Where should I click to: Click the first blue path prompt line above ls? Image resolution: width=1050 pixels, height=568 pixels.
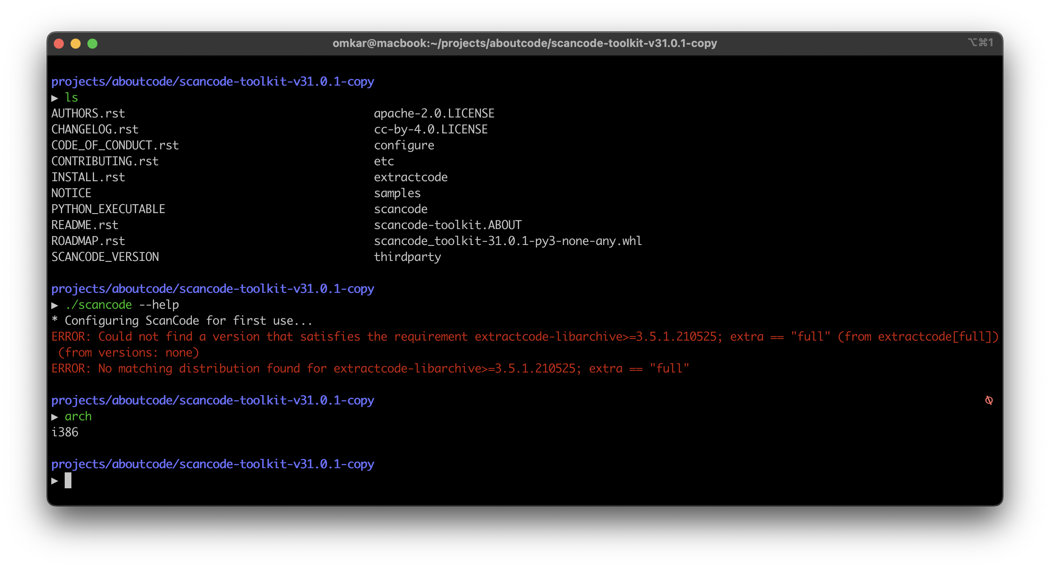(x=213, y=82)
